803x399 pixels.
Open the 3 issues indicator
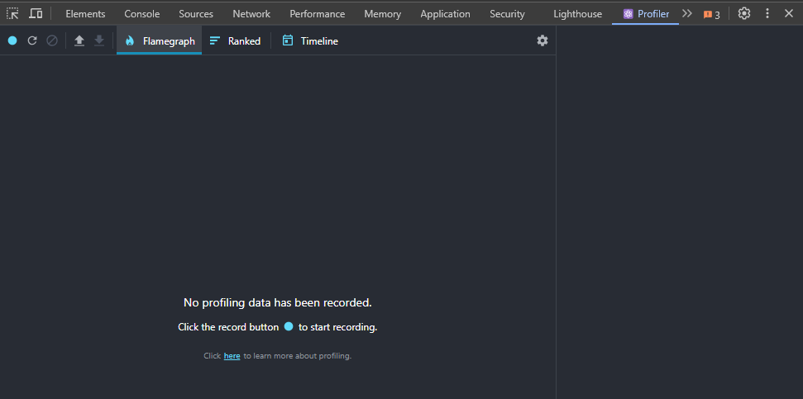tap(712, 14)
